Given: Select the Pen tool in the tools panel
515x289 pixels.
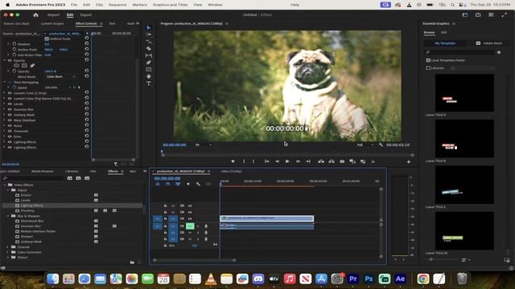Looking at the screenshot, I should point(149,63).
